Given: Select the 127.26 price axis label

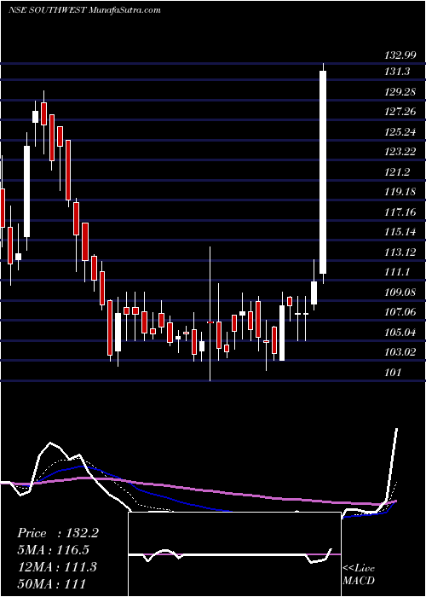Looking at the screenshot, I should (x=400, y=112).
